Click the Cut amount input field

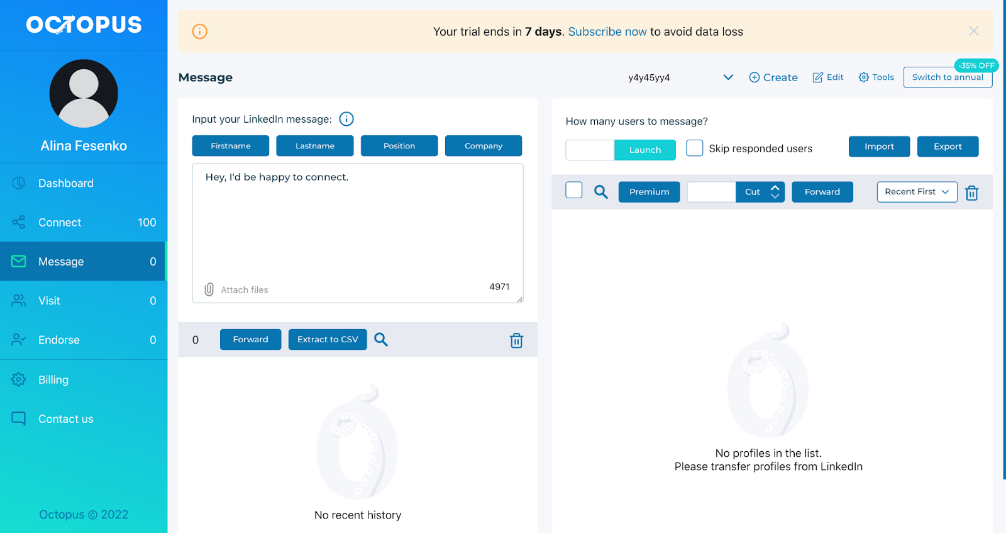click(711, 192)
